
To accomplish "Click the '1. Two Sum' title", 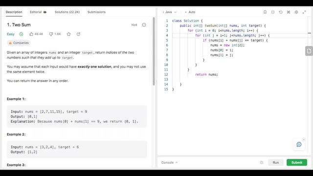I will (19, 25).
